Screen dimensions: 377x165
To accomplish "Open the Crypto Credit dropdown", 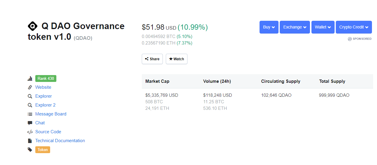I will pyautogui.click(x=354, y=27).
